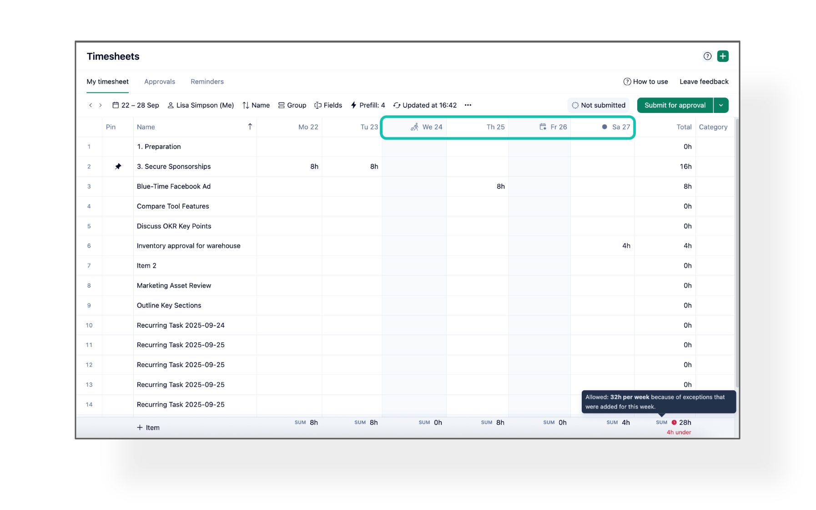Open the Fields selector
Screen dimensions: 816x510
[x=328, y=105]
